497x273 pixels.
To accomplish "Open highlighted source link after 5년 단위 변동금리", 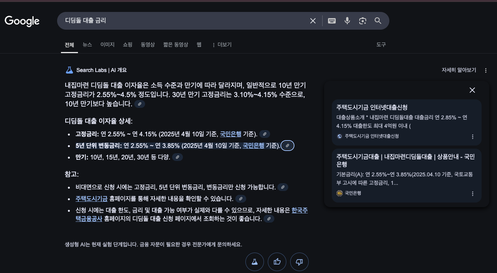I will [287, 146].
